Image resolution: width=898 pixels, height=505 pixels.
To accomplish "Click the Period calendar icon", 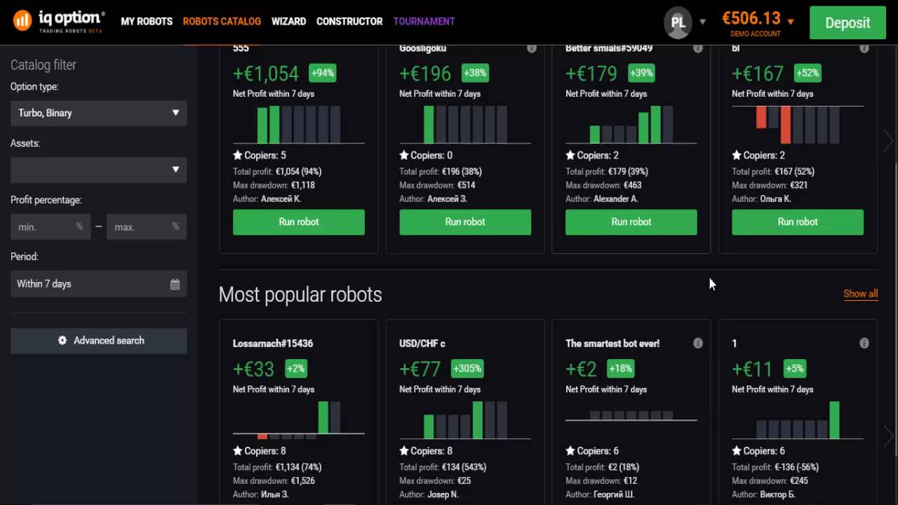I will tap(175, 284).
